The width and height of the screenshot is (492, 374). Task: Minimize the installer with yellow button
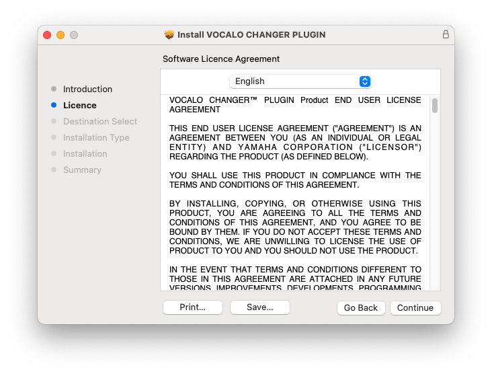(60, 35)
